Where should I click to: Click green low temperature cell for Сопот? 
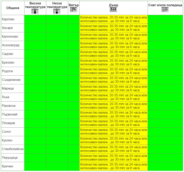tap(57, 132)
